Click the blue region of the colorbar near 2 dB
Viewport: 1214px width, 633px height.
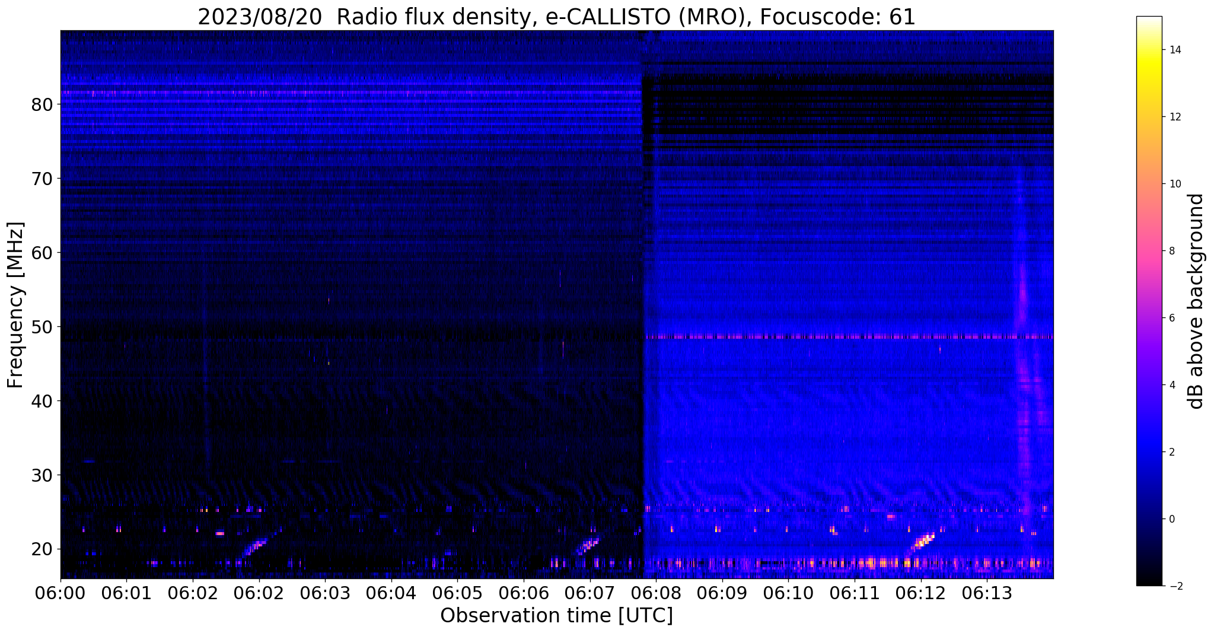1149,452
